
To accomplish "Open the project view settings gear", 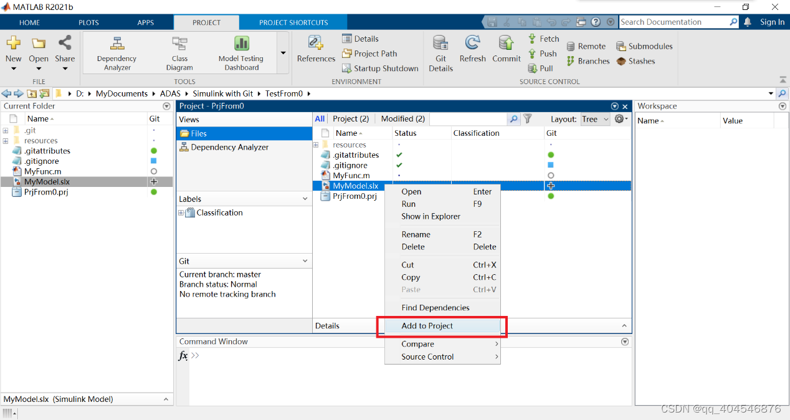I will click(620, 118).
